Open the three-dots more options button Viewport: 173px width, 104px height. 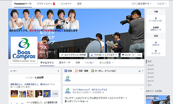pos(139,55)
